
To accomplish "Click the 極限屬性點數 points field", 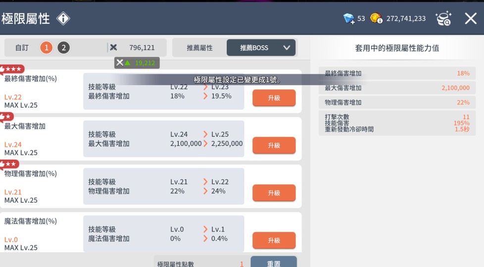I will (x=200, y=262).
